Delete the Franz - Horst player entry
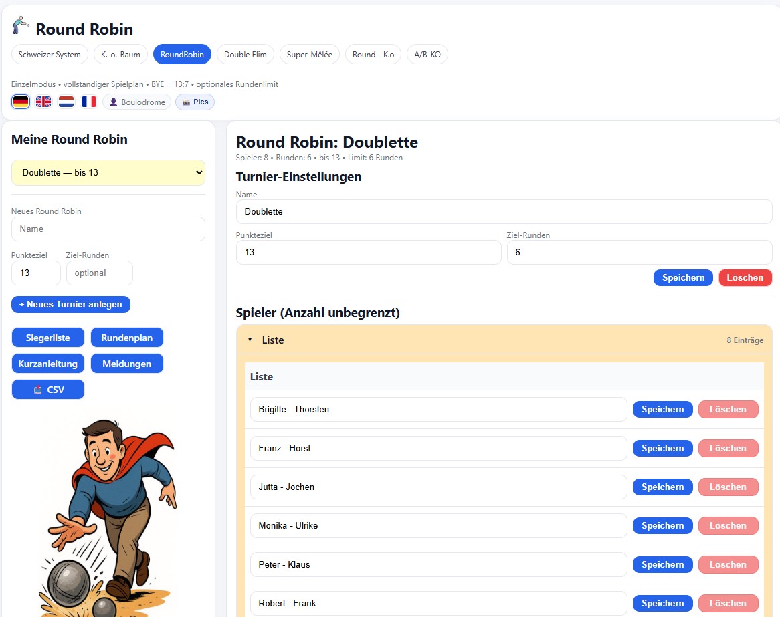 click(728, 448)
